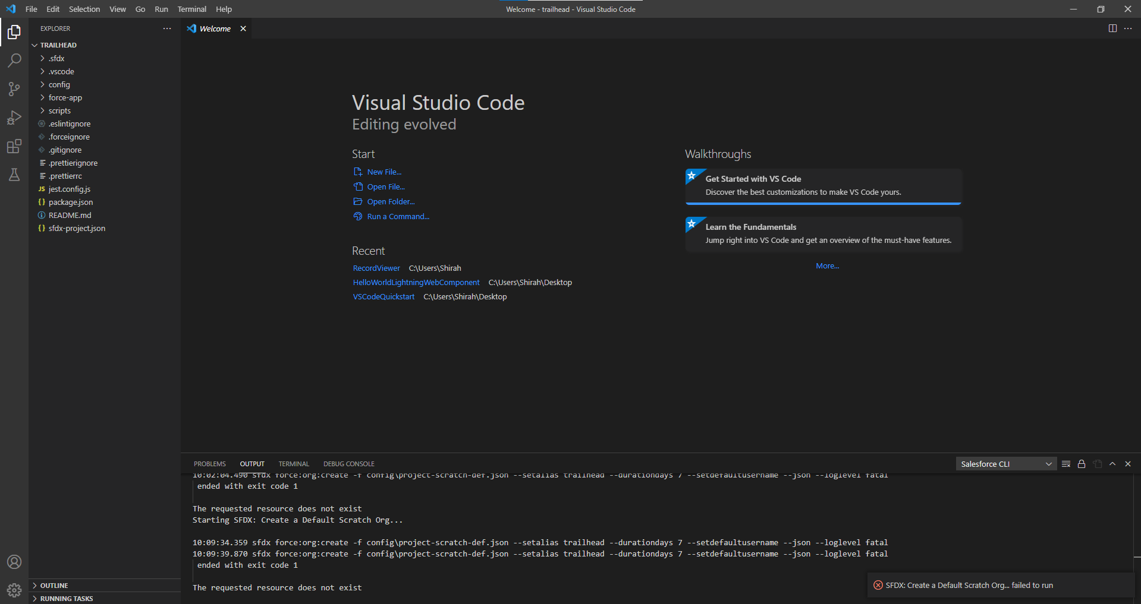
Task: Open the Extensions view
Action: pyautogui.click(x=14, y=146)
